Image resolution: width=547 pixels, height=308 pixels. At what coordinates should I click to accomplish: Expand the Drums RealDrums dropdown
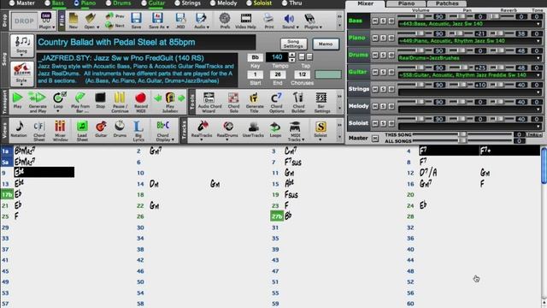539,58
